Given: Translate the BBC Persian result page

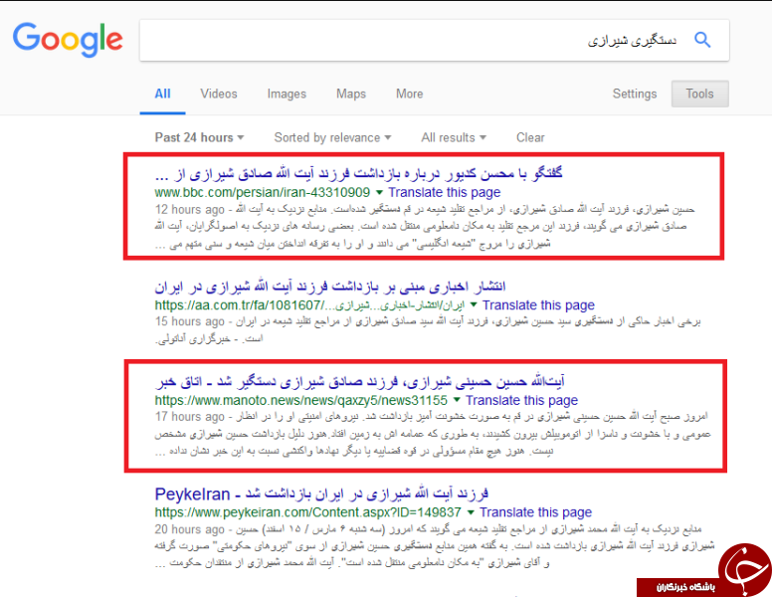Looking at the screenshot, I should pyautogui.click(x=444, y=193).
